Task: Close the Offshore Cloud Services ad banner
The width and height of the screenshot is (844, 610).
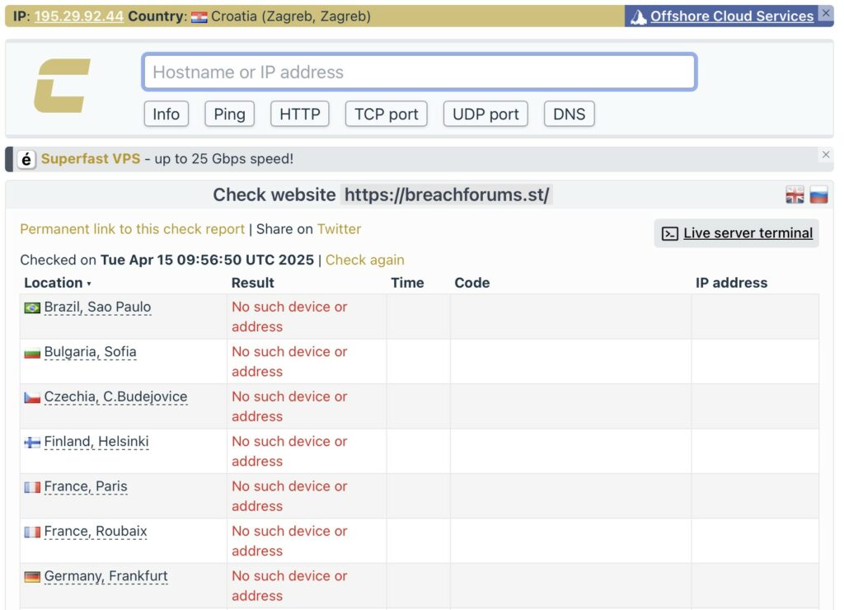Action: click(x=826, y=14)
